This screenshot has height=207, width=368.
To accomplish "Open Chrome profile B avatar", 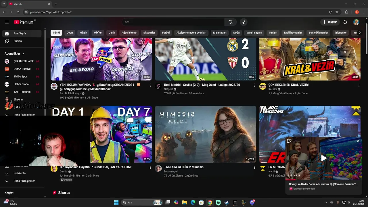I will click(x=357, y=12).
